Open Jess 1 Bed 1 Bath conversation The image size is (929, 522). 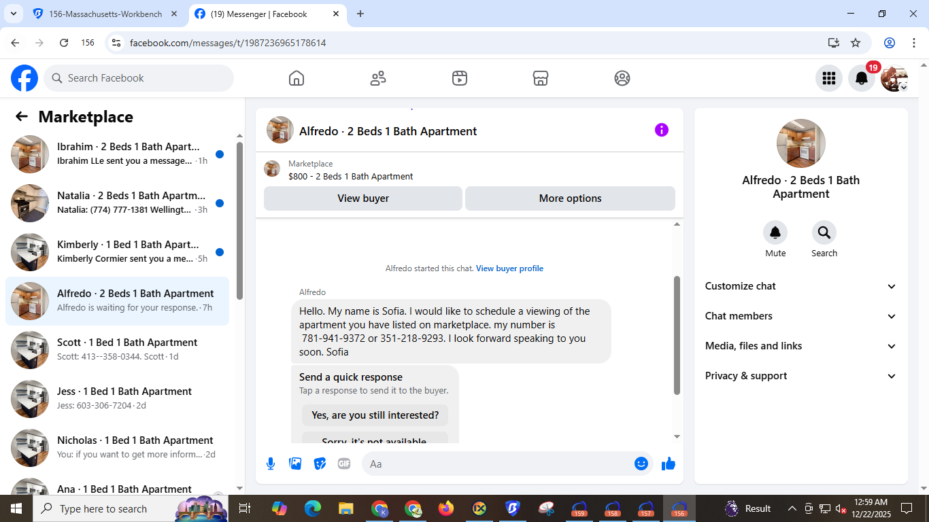[117, 399]
